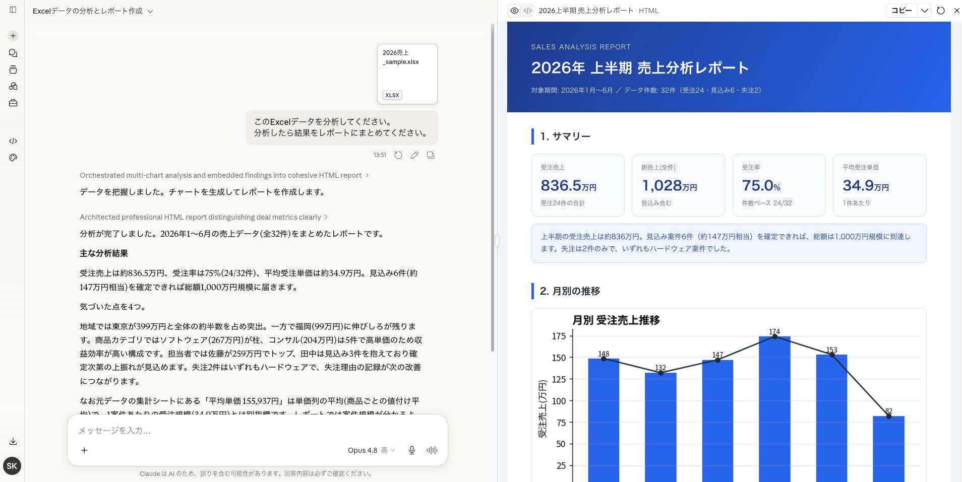The height and width of the screenshot is (482, 962).
Task: Click the 受注売上 836.5万円 card
Action: 578,185
